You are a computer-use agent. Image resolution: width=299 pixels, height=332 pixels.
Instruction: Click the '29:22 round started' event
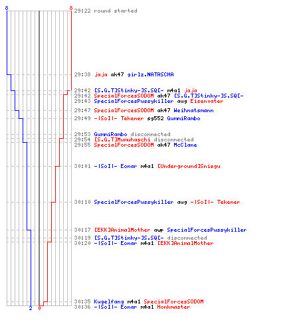tap(106, 11)
